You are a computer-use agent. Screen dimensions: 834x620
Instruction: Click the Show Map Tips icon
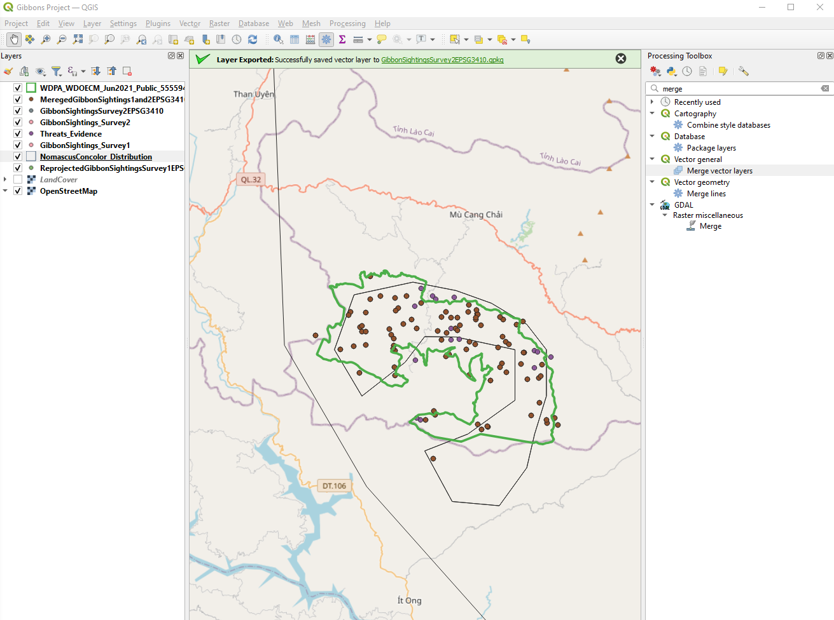coord(382,39)
